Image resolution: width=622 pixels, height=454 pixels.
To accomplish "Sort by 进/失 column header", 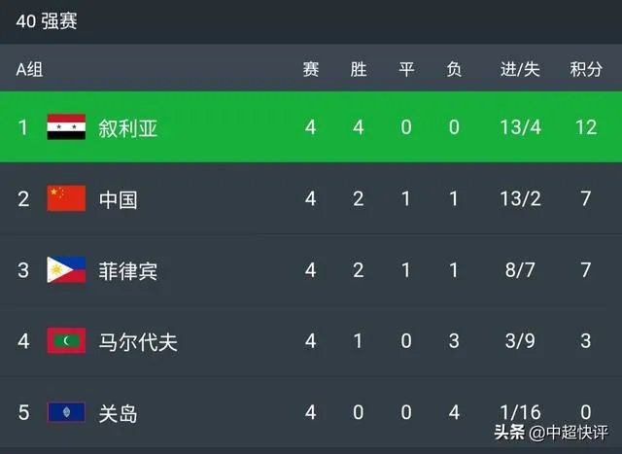I will 520,69.
